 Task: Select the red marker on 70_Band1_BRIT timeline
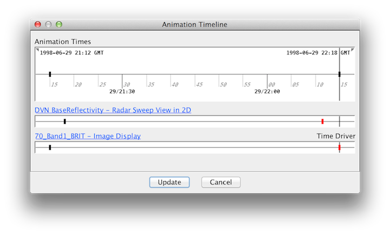[x=340, y=147]
